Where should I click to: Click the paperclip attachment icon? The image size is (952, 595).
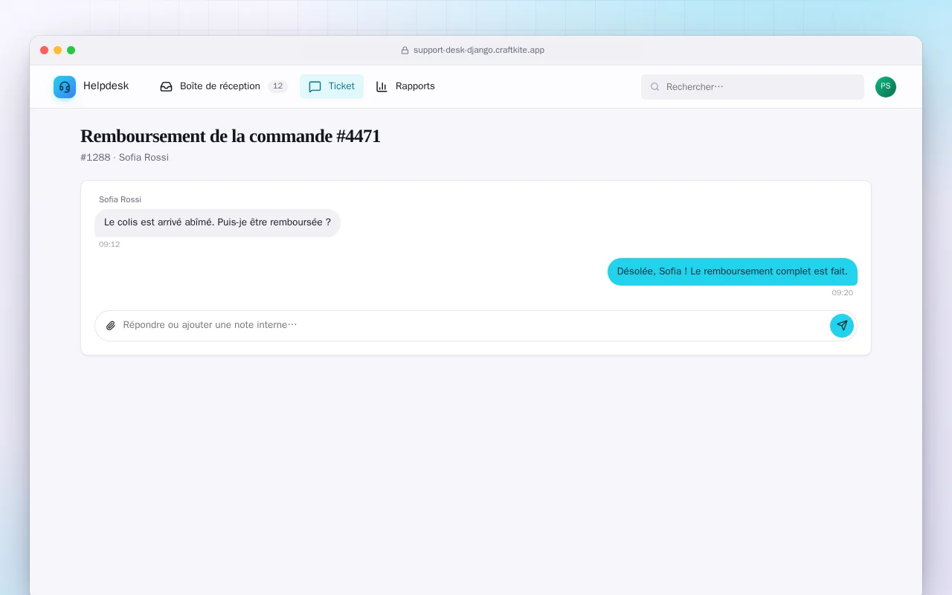[x=111, y=326]
